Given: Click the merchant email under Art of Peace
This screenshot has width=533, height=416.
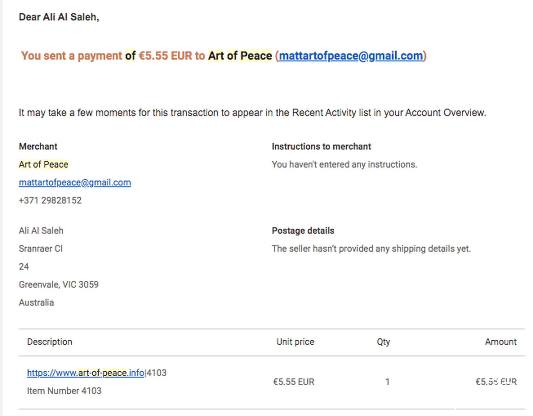Looking at the screenshot, I should point(75,182).
